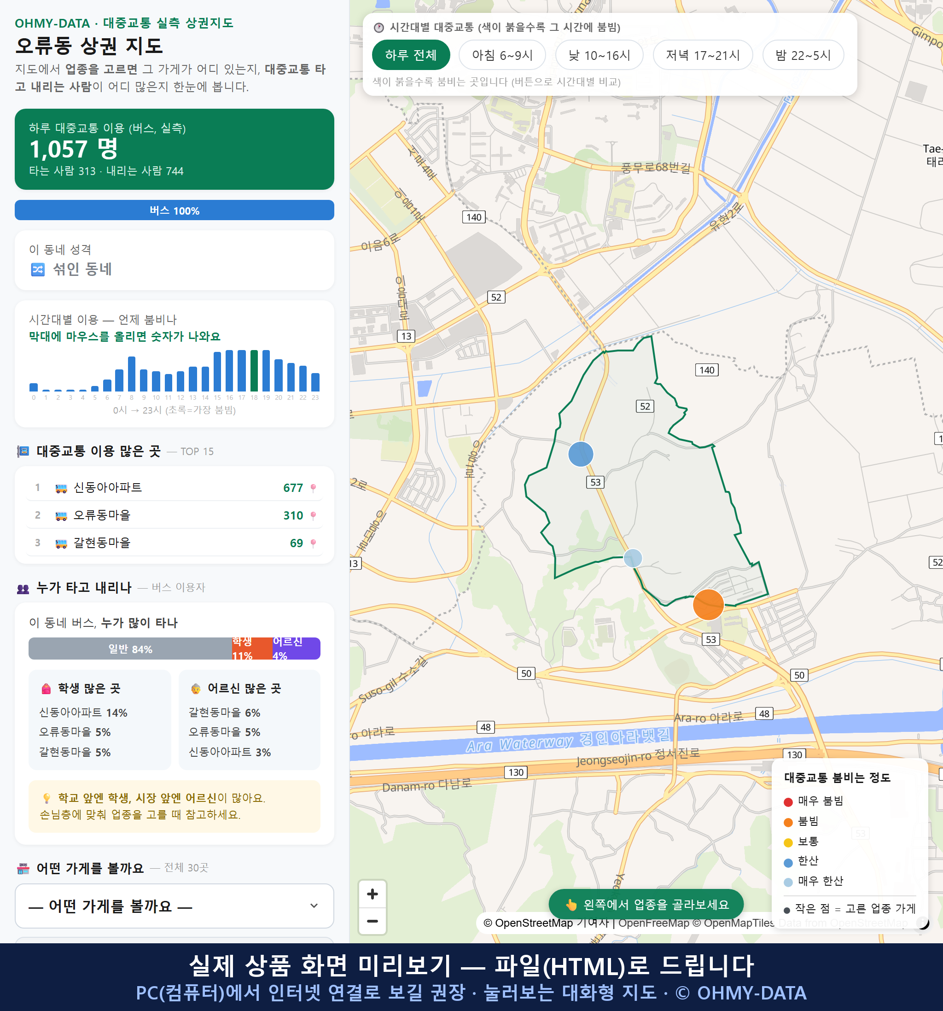Image resolution: width=943 pixels, height=1011 pixels.
Task: Click the bus icon beside 갈현동마을
Action: [61, 543]
